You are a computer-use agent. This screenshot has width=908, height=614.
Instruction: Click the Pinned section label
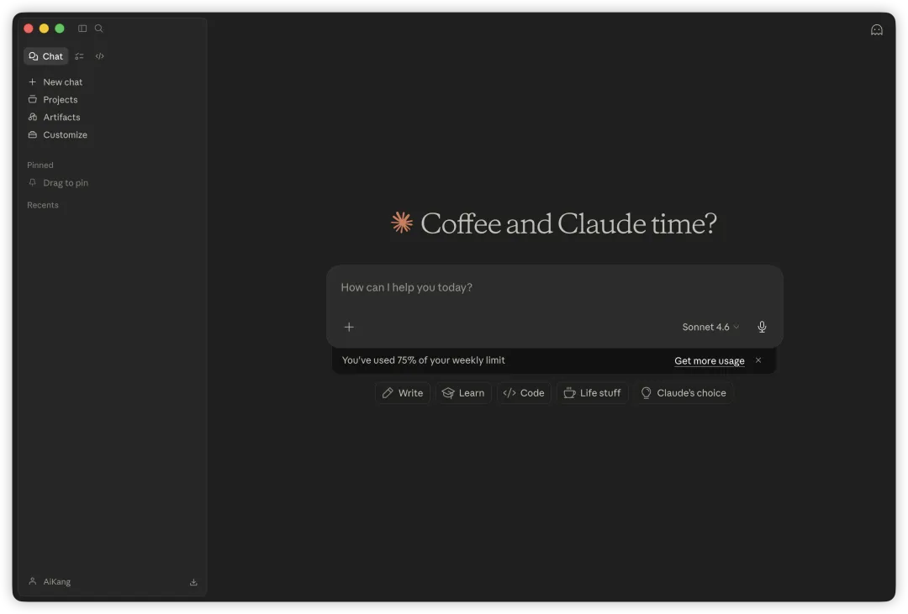(x=40, y=165)
